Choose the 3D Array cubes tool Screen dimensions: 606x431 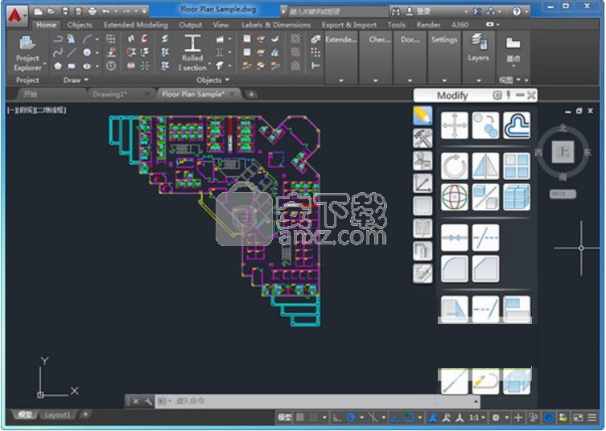point(517,197)
